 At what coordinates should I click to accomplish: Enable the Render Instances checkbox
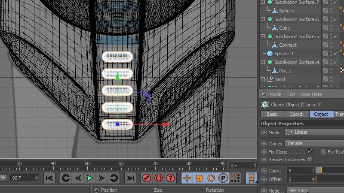pos(310,160)
